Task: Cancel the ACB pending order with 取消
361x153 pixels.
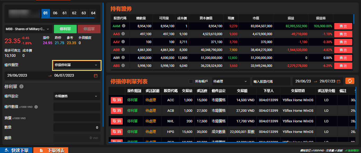Action: [x=117, y=111]
